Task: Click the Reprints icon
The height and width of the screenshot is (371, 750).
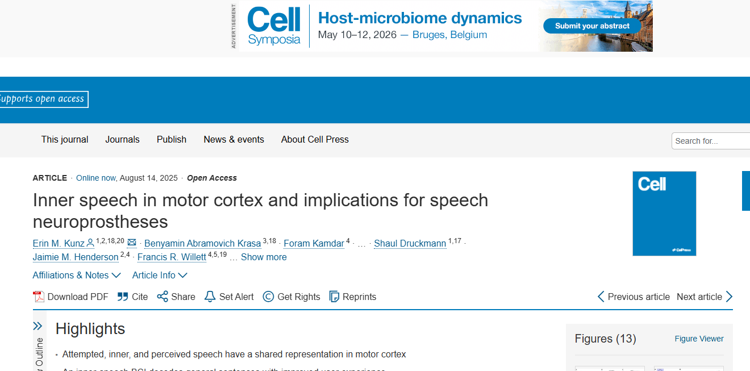Action: point(335,297)
